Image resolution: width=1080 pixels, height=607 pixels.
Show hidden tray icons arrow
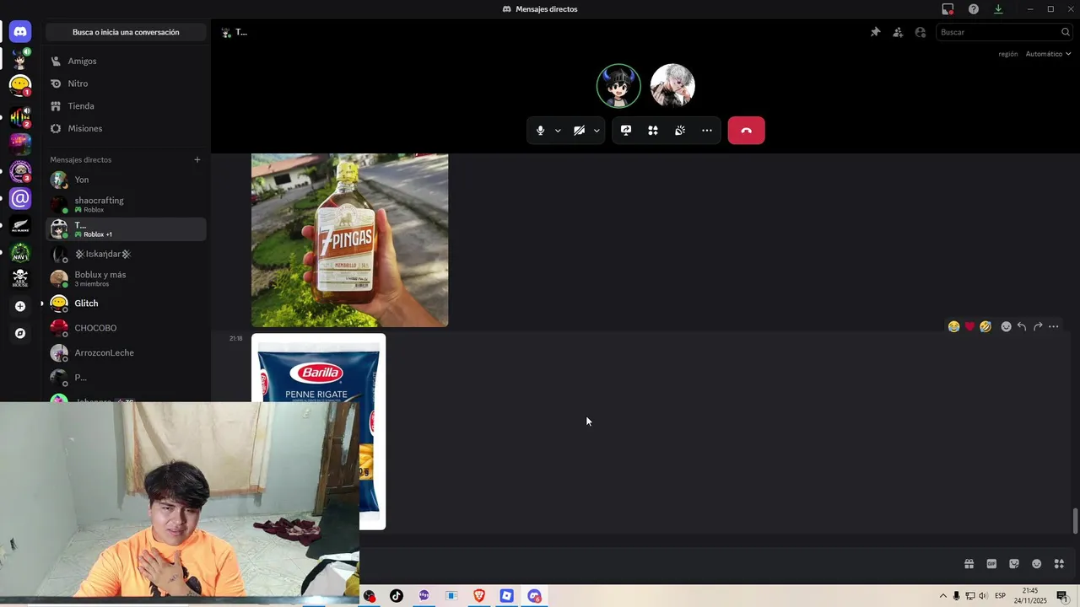pos(943,596)
